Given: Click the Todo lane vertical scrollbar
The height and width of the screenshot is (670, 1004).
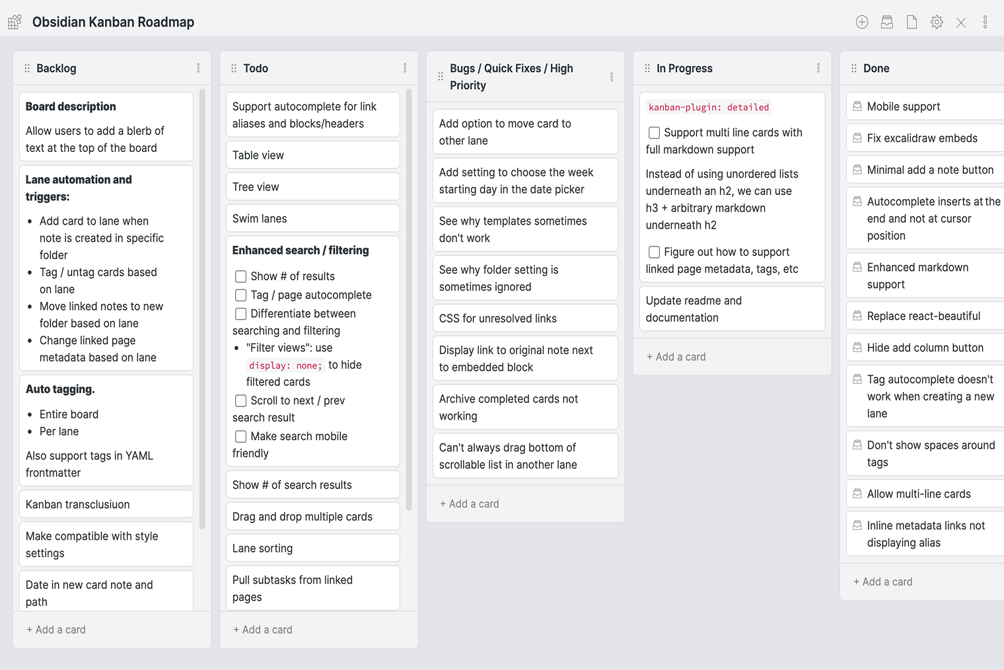Looking at the screenshot, I should pyautogui.click(x=409, y=297).
